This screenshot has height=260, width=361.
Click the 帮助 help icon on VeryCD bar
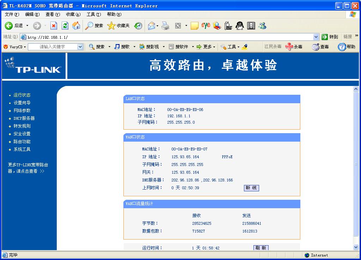pyautogui.click(x=345, y=46)
